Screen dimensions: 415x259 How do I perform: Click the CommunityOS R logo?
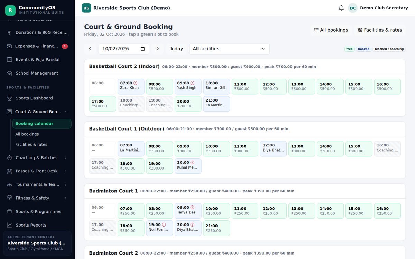(x=10, y=10)
